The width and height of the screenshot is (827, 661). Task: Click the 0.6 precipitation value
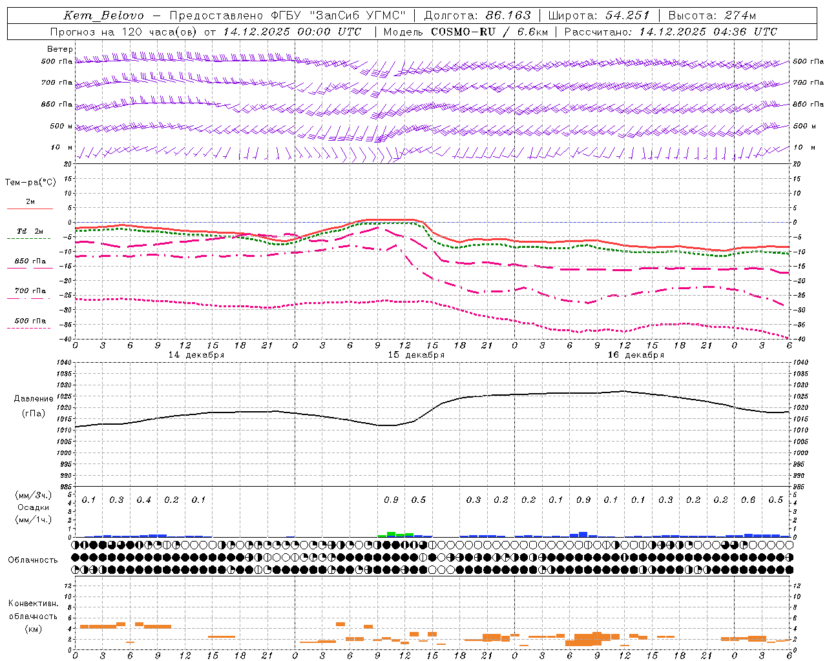(x=748, y=500)
